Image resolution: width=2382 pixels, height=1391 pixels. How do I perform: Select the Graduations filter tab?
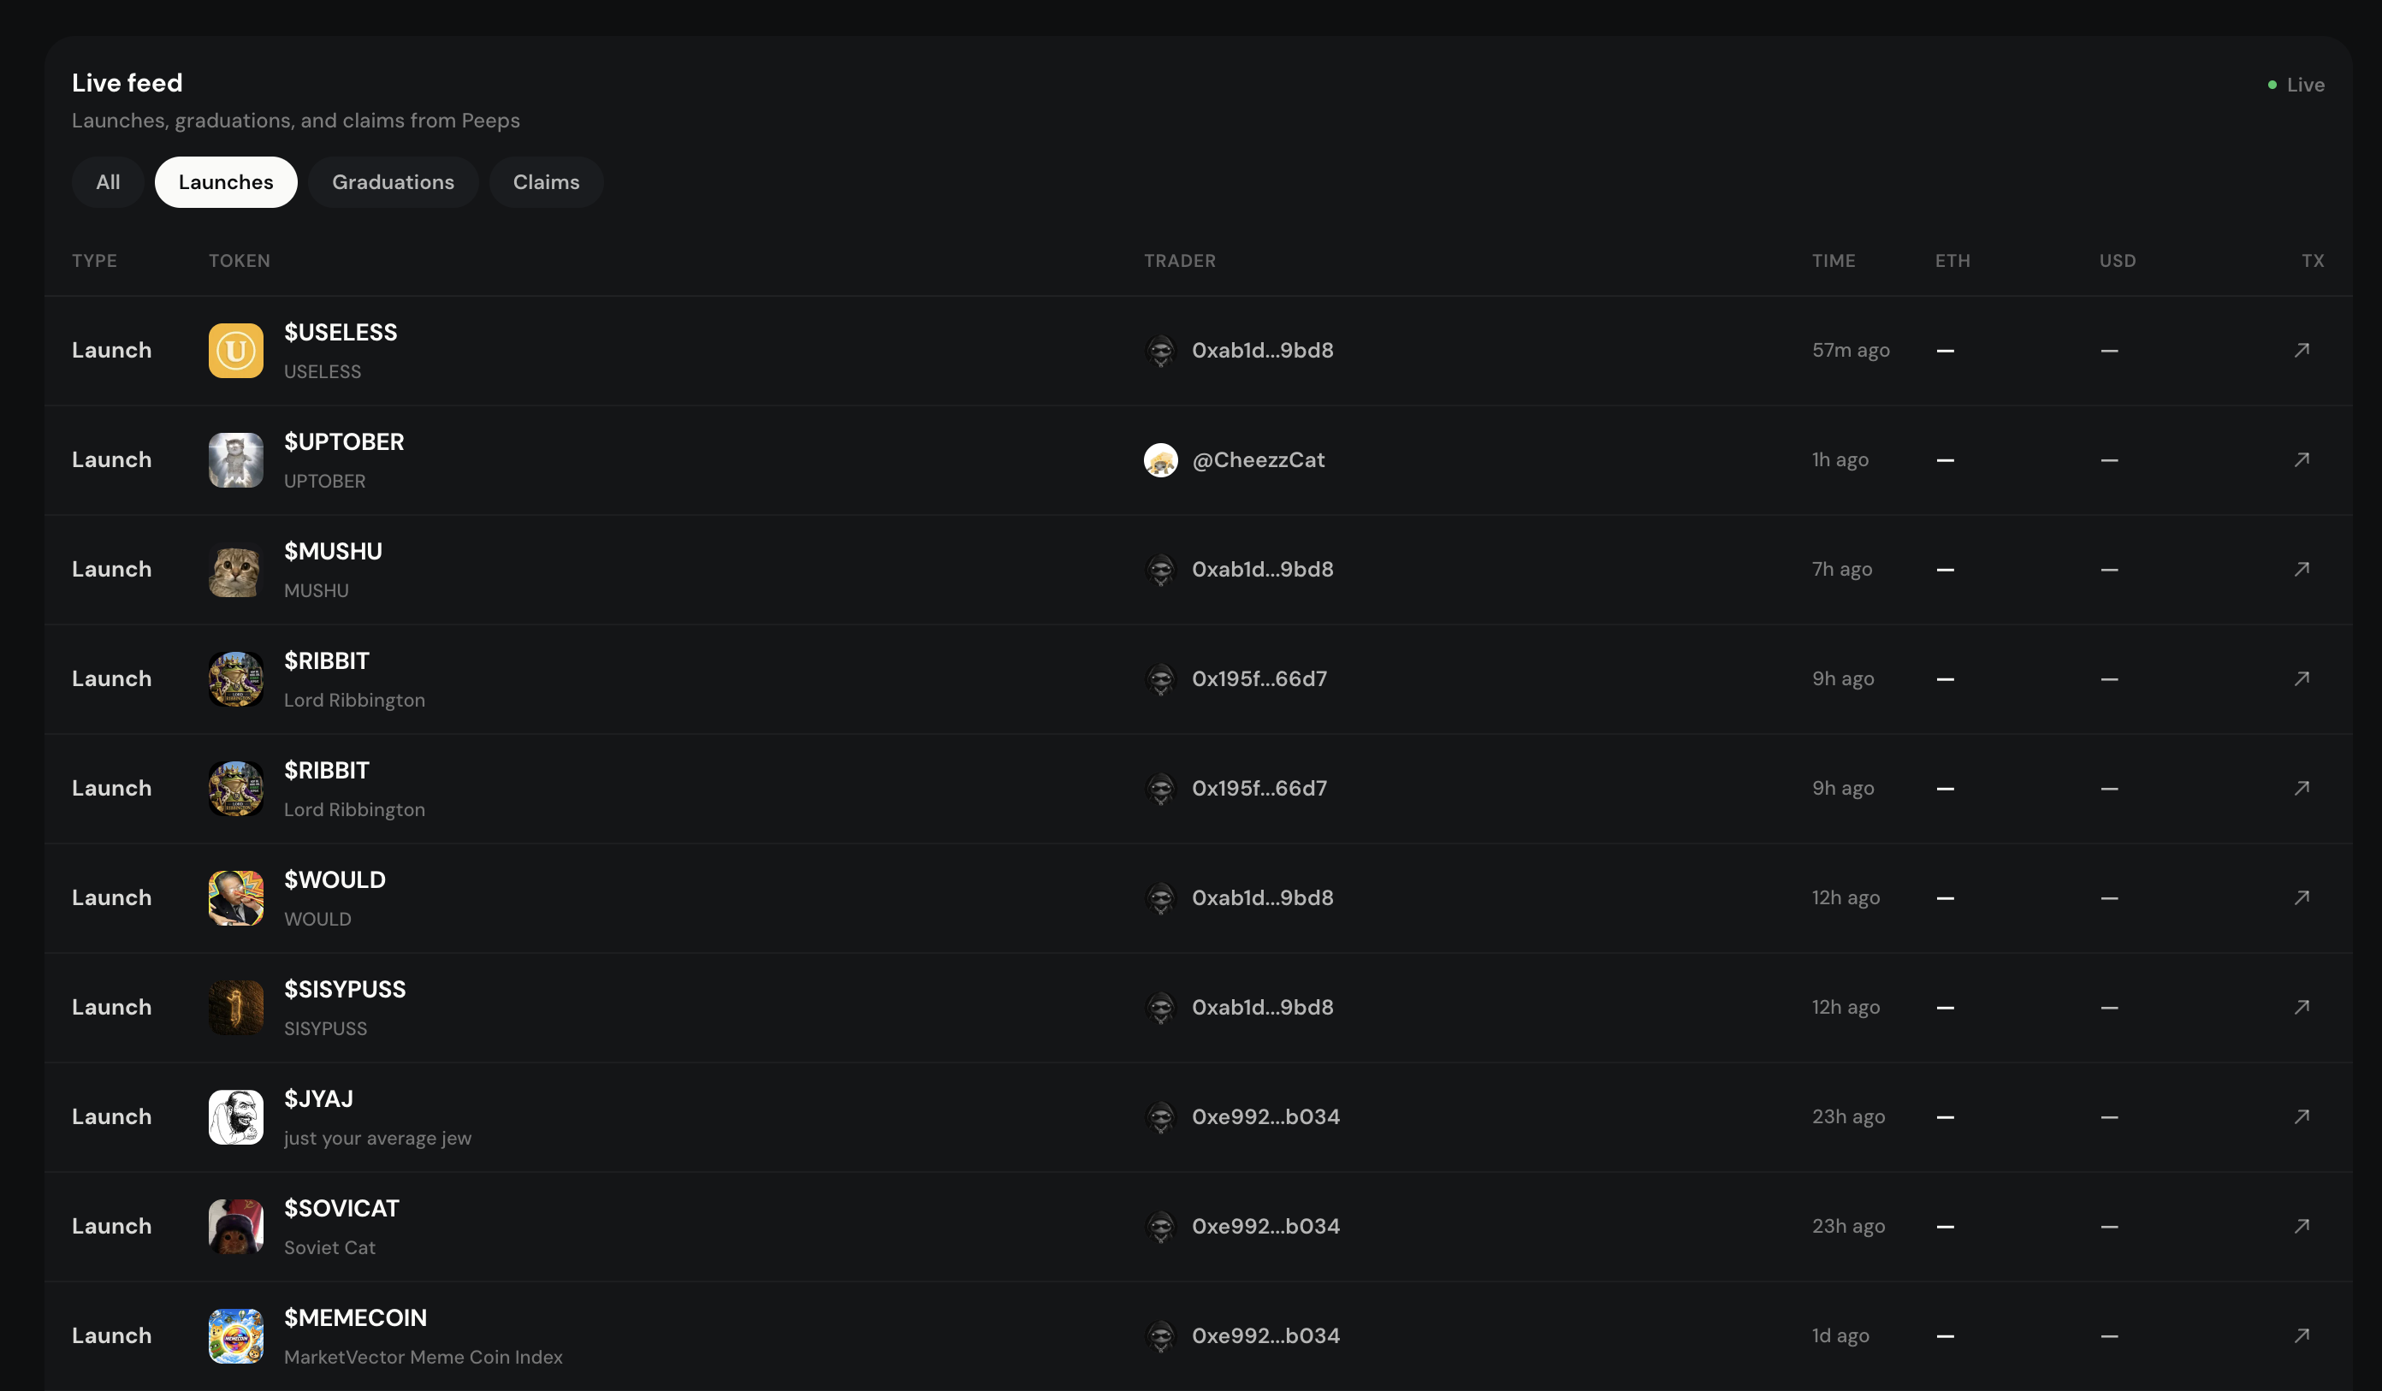tap(394, 182)
